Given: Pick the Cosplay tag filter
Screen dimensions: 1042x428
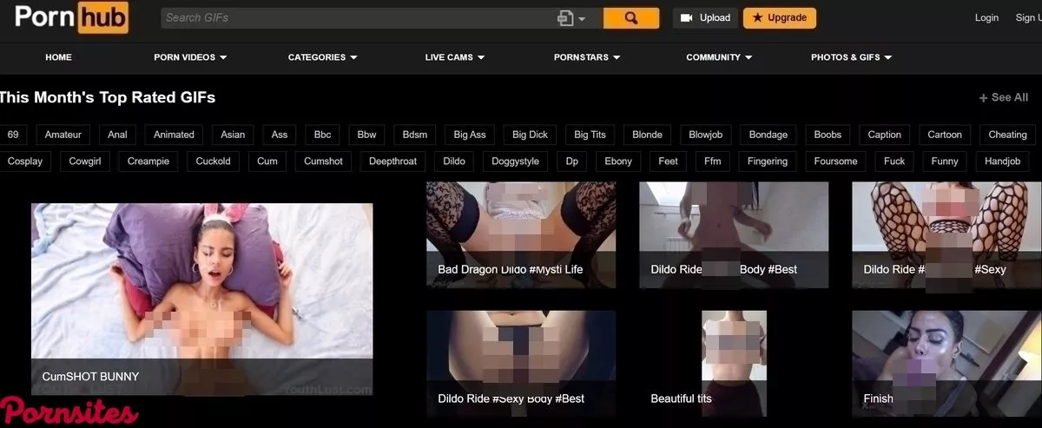Looking at the screenshot, I should 25,161.
